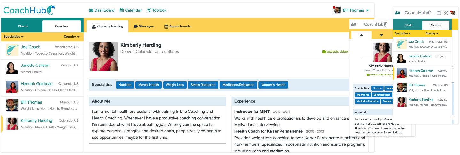This screenshot has width=460, height=155.
Task: Switch to the Clients tab
Action: coord(23,26)
